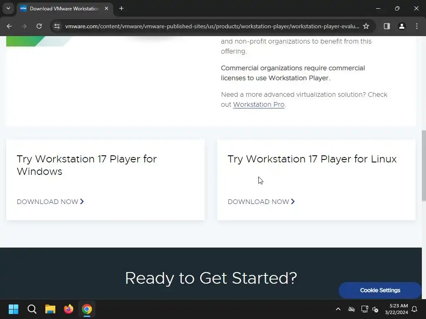Screen dimensions: 426x319
Task: Follow the Workstation Pro link
Action: [x=259, y=104]
